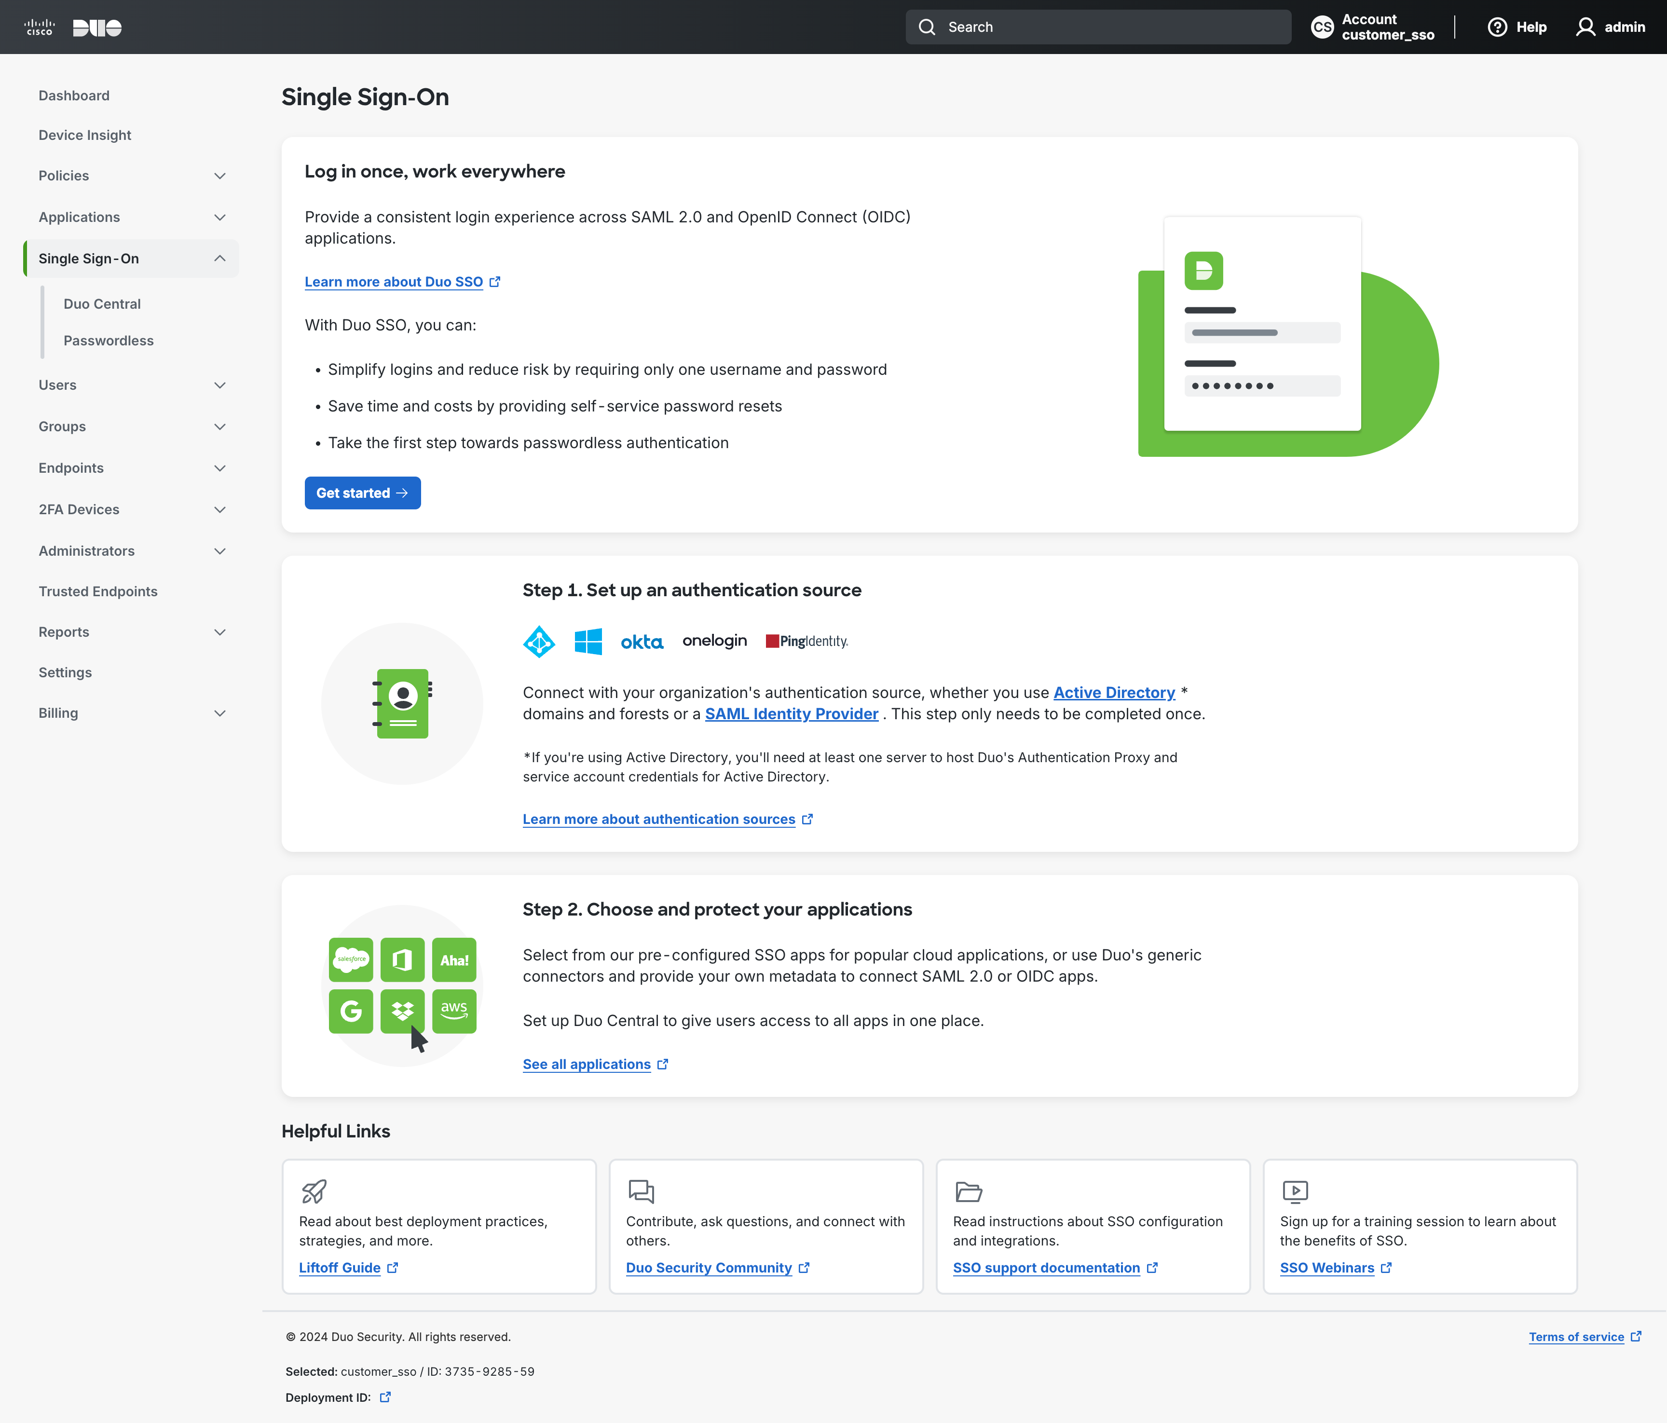Open Duo Central from sidebar
Viewport: 1667px width, 1423px height.
point(101,303)
